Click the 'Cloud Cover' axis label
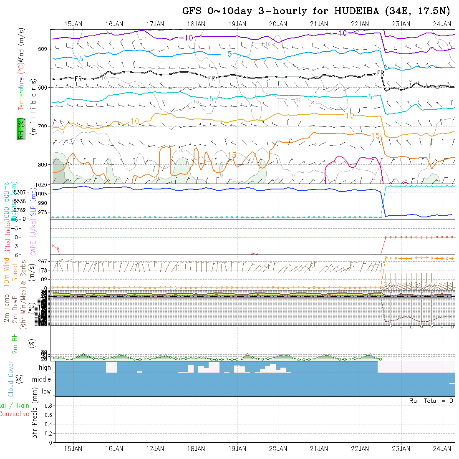The height and width of the screenshot is (459, 459). pos(11,378)
